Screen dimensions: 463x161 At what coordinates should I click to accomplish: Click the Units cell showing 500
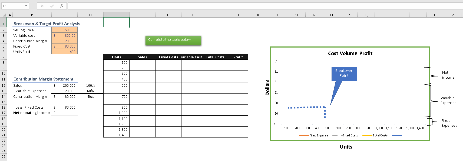click(116, 85)
